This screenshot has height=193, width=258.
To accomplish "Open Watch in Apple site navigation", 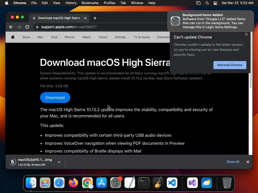I will point(87,37).
